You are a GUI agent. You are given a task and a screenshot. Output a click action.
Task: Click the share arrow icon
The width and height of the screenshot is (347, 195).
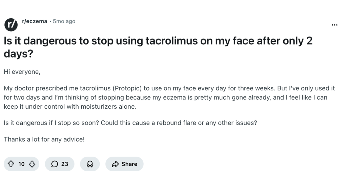[x=115, y=164]
